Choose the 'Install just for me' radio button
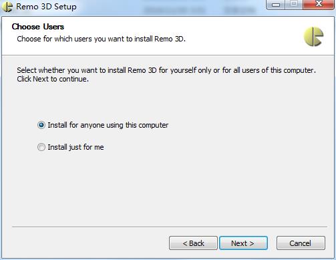This screenshot has height=260, width=336. pos(41,147)
